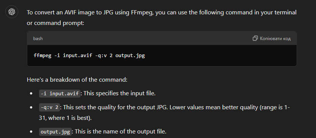Image resolution: width=316 pixels, height=138 pixels.
Task: Select the '-i input.avif' inline code chip
Action: (60, 94)
